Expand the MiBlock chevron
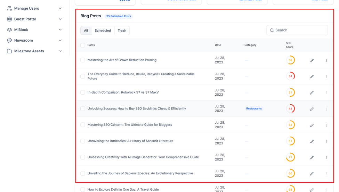Viewport: 339px width, 192px height. point(60,30)
